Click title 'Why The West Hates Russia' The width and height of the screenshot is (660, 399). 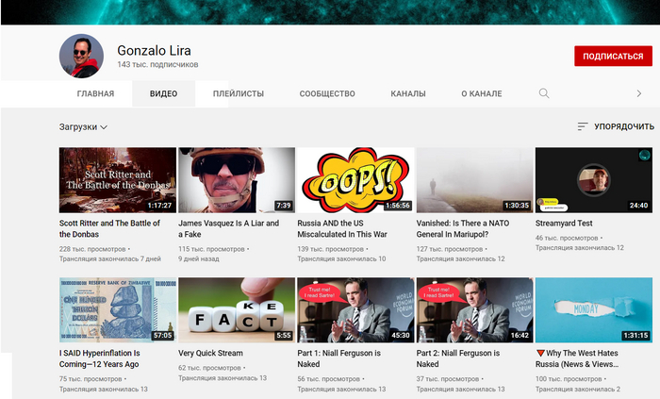[x=577, y=358]
